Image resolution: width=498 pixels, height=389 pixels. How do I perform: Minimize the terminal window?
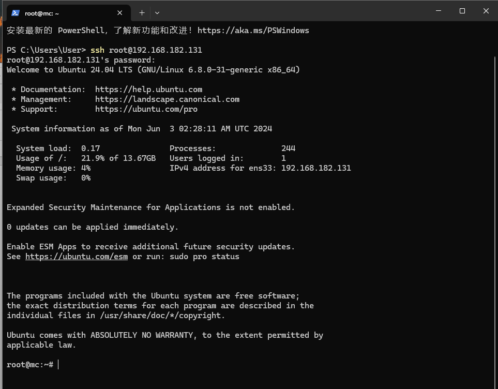[439, 11]
